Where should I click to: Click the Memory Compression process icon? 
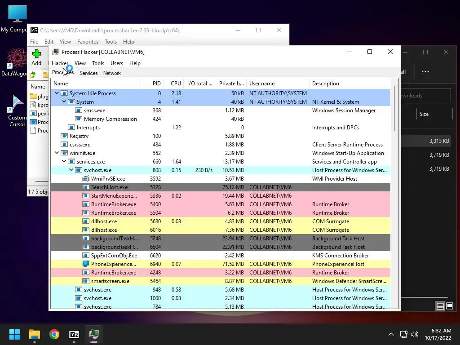78,119
